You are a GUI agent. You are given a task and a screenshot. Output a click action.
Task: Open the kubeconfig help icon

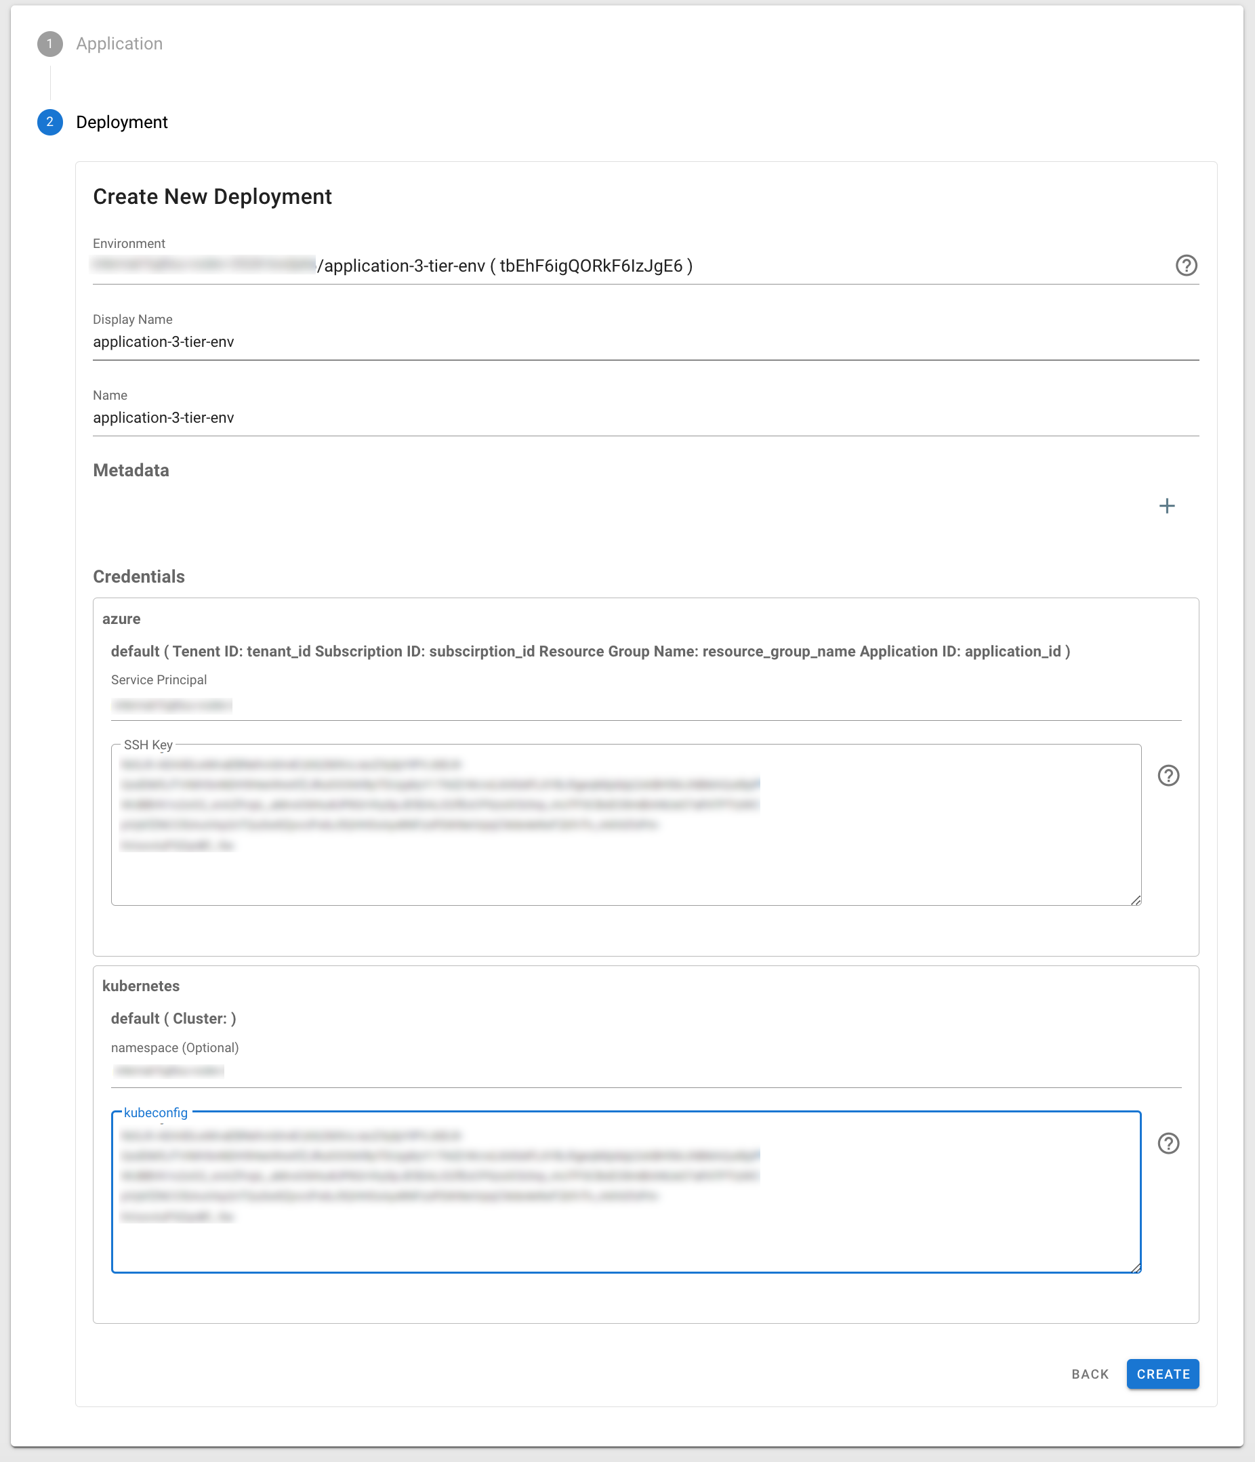tap(1168, 1143)
